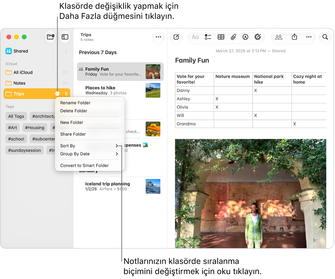This screenshot has height=279, width=335.
Task: Add a table to the note
Action: tap(221, 37)
